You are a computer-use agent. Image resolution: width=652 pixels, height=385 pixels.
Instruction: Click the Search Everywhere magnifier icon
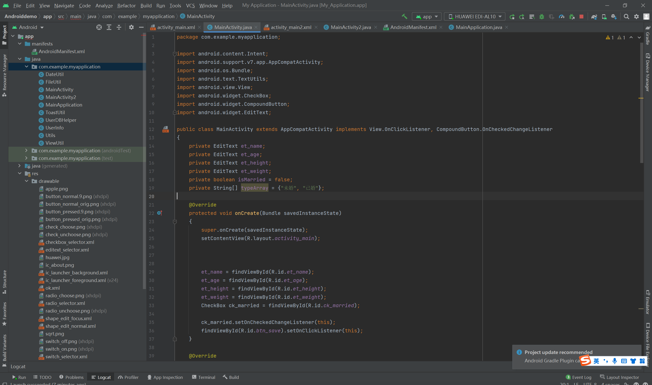(626, 17)
